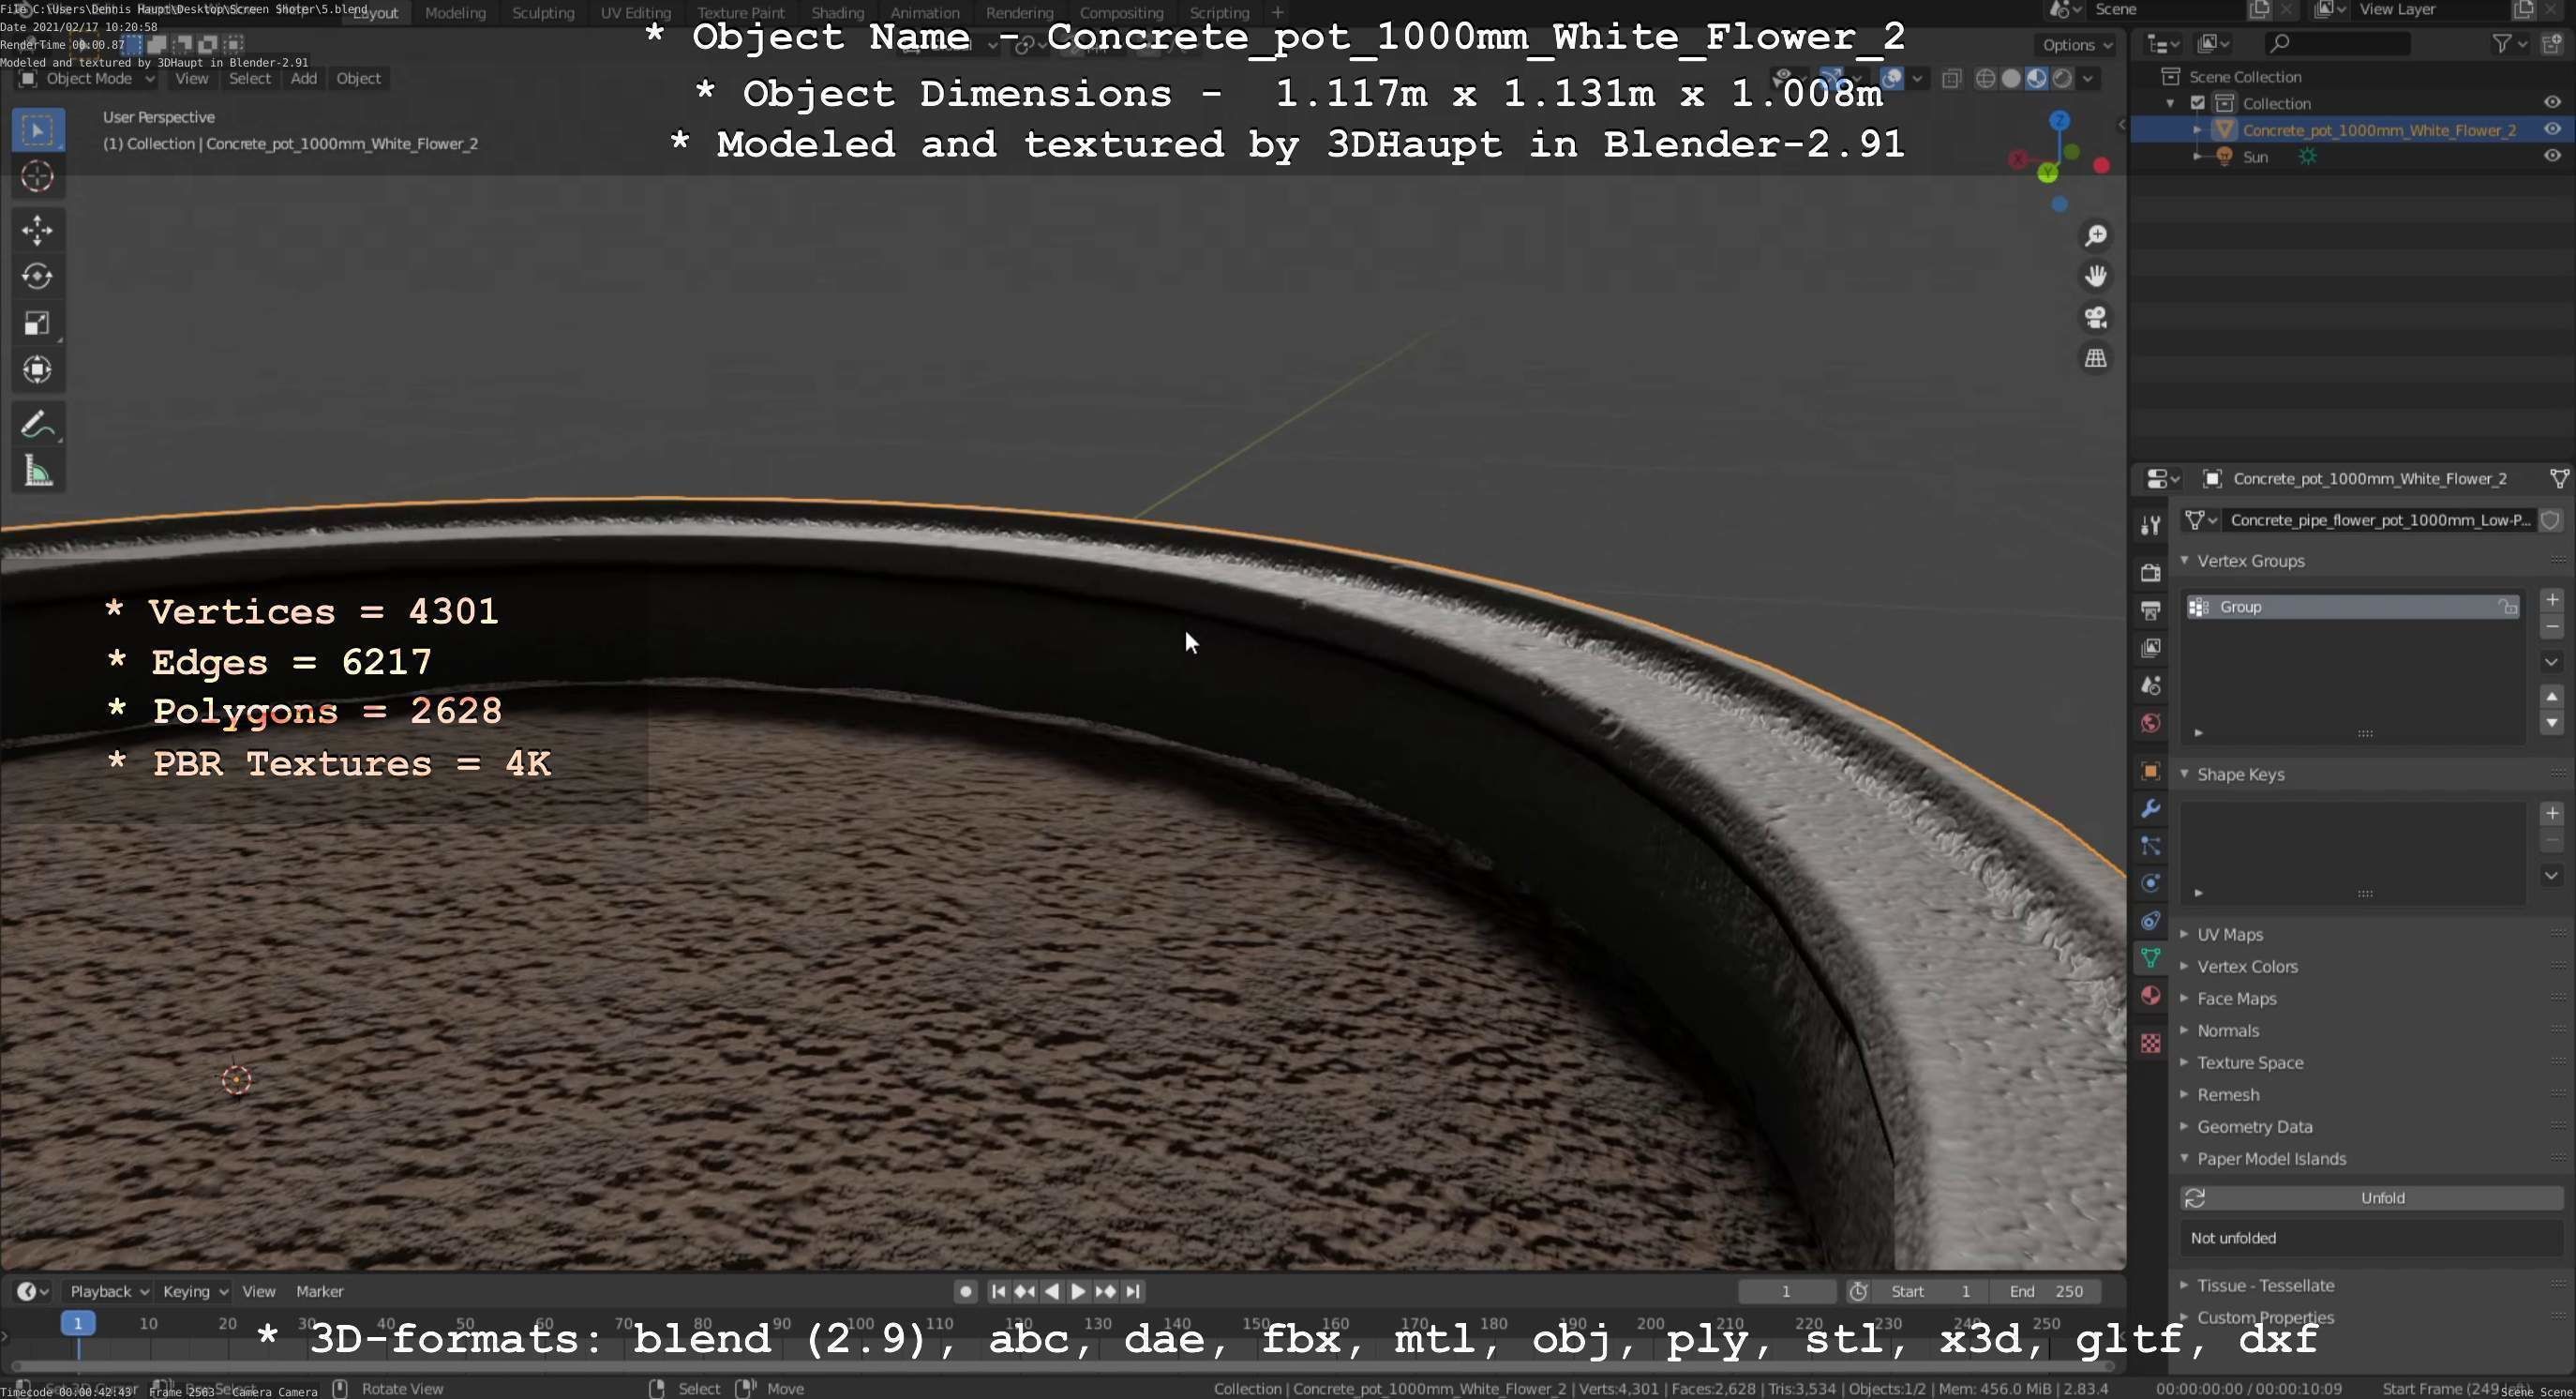The width and height of the screenshot is (2576, 1399).
Task: Open Scene properties tab
Action: pyautogui.click(x=2151, y=686)
